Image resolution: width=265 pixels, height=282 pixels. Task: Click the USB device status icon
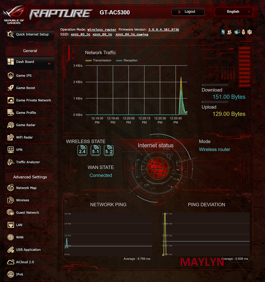point(244,32)
